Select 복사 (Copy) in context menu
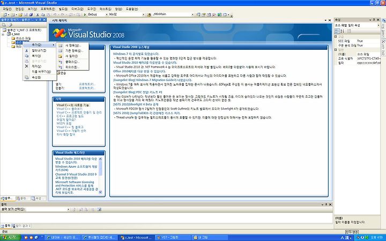This screenshot has width=386, height=241. pyautogui.click(x=39, y=56)
